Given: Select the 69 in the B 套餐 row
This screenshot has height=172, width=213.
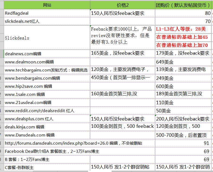Looking at the screenshot, I should pyautogui.click(x=183, y=159).
